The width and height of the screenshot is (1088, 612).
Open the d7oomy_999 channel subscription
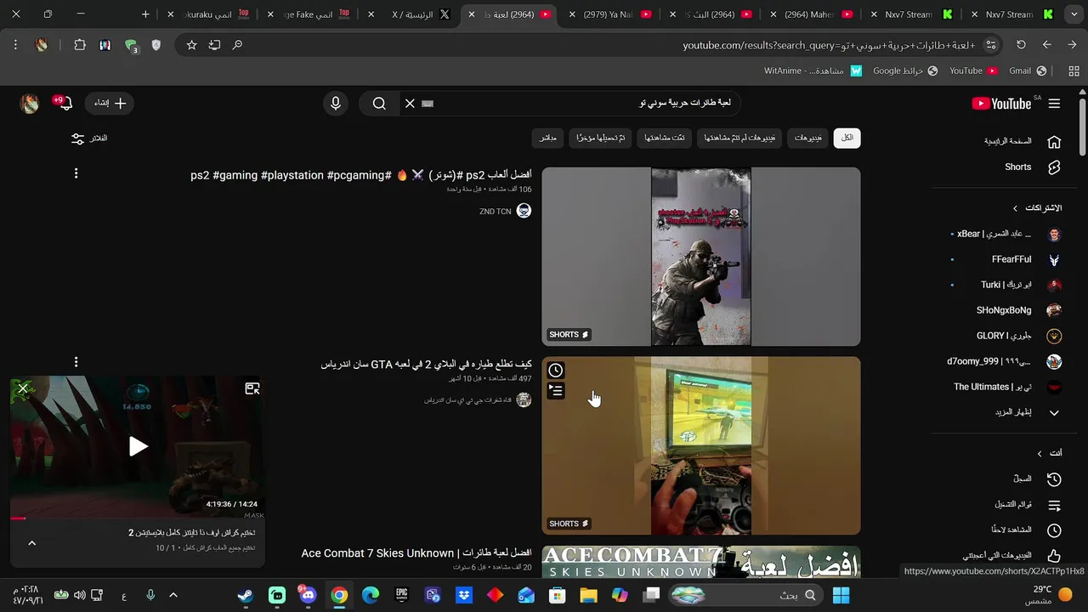(1005, 361)
